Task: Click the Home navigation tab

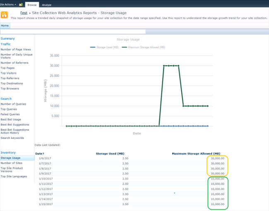Action: coord(5,26)
